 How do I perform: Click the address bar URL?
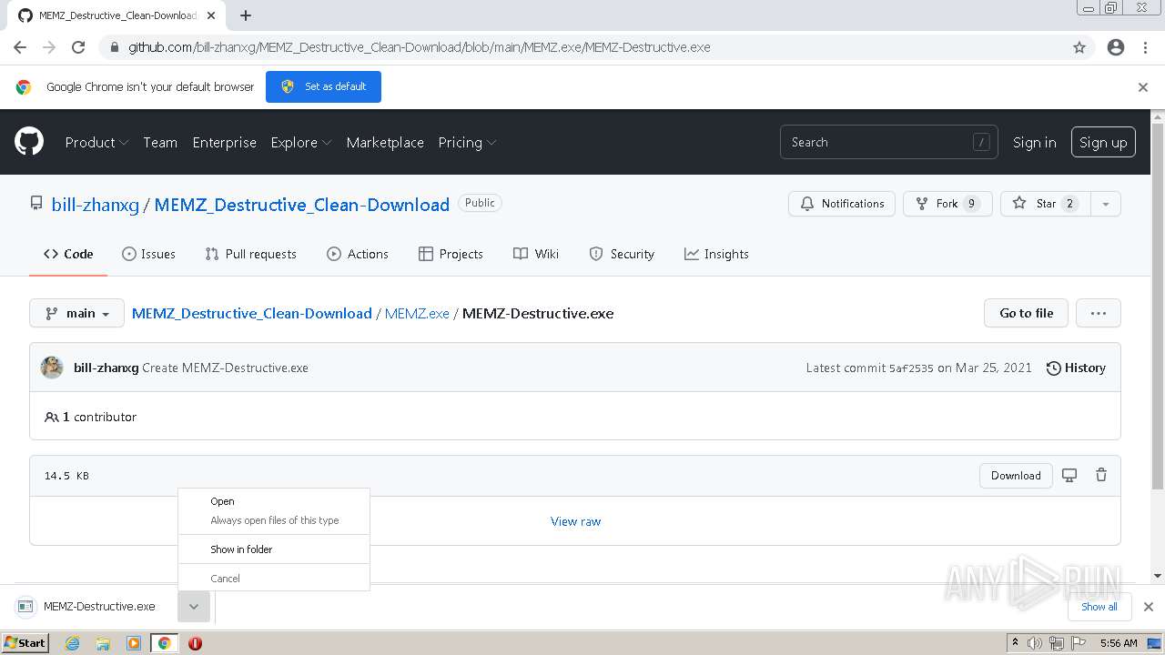(x=419, y=47)
